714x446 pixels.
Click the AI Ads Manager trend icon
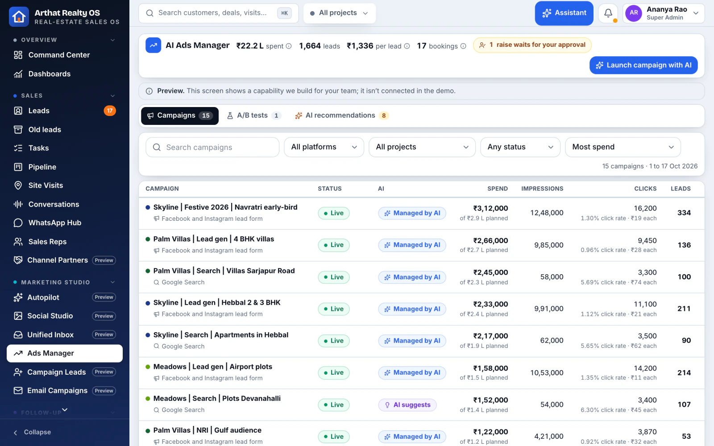tap(154, 45)
